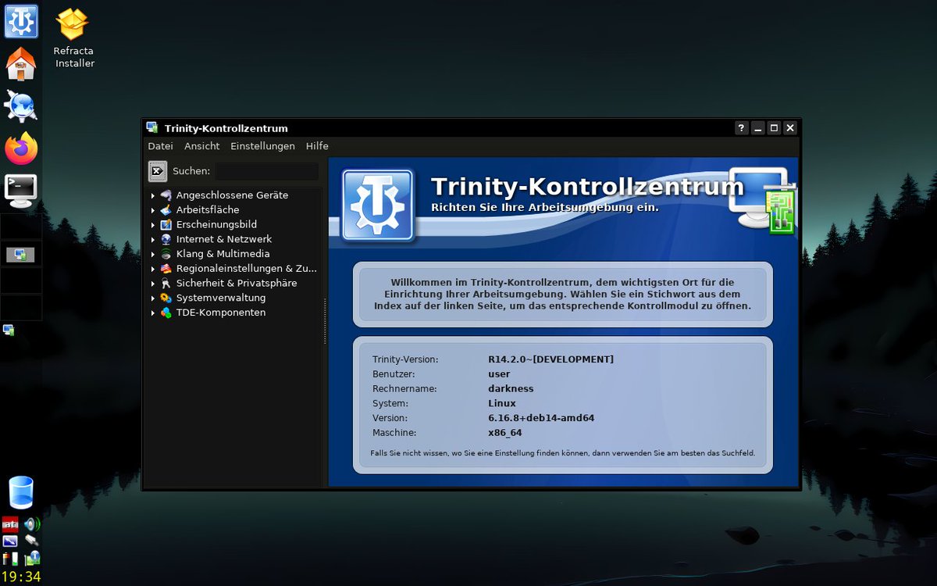Click the monitor graphic in the banner
This screenshot has width=937, height=586.
point(764,200)
